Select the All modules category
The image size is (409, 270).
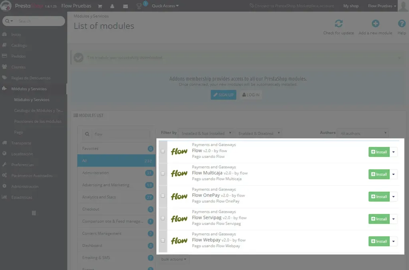(x=116, y=161)
